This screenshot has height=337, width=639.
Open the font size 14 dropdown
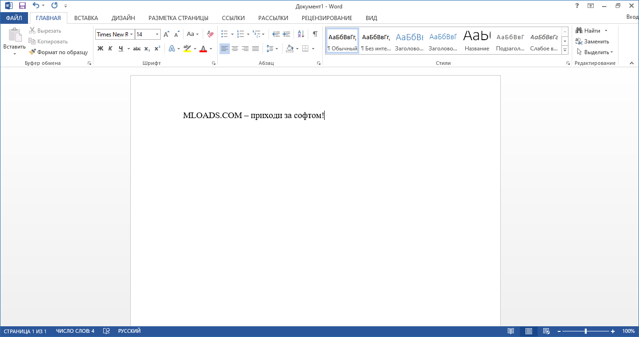(157, 34)
